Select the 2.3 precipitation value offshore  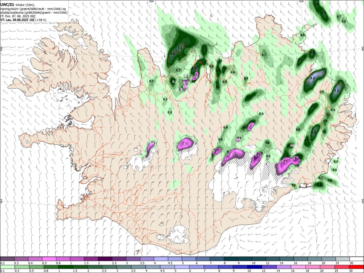(323, 13)
